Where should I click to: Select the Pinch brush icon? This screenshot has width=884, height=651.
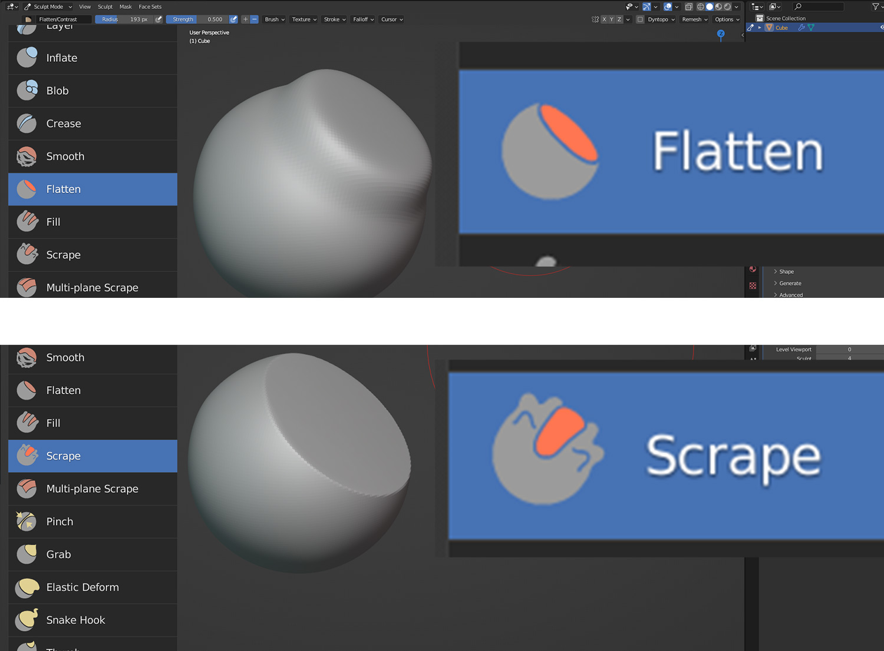click(26, 522)
